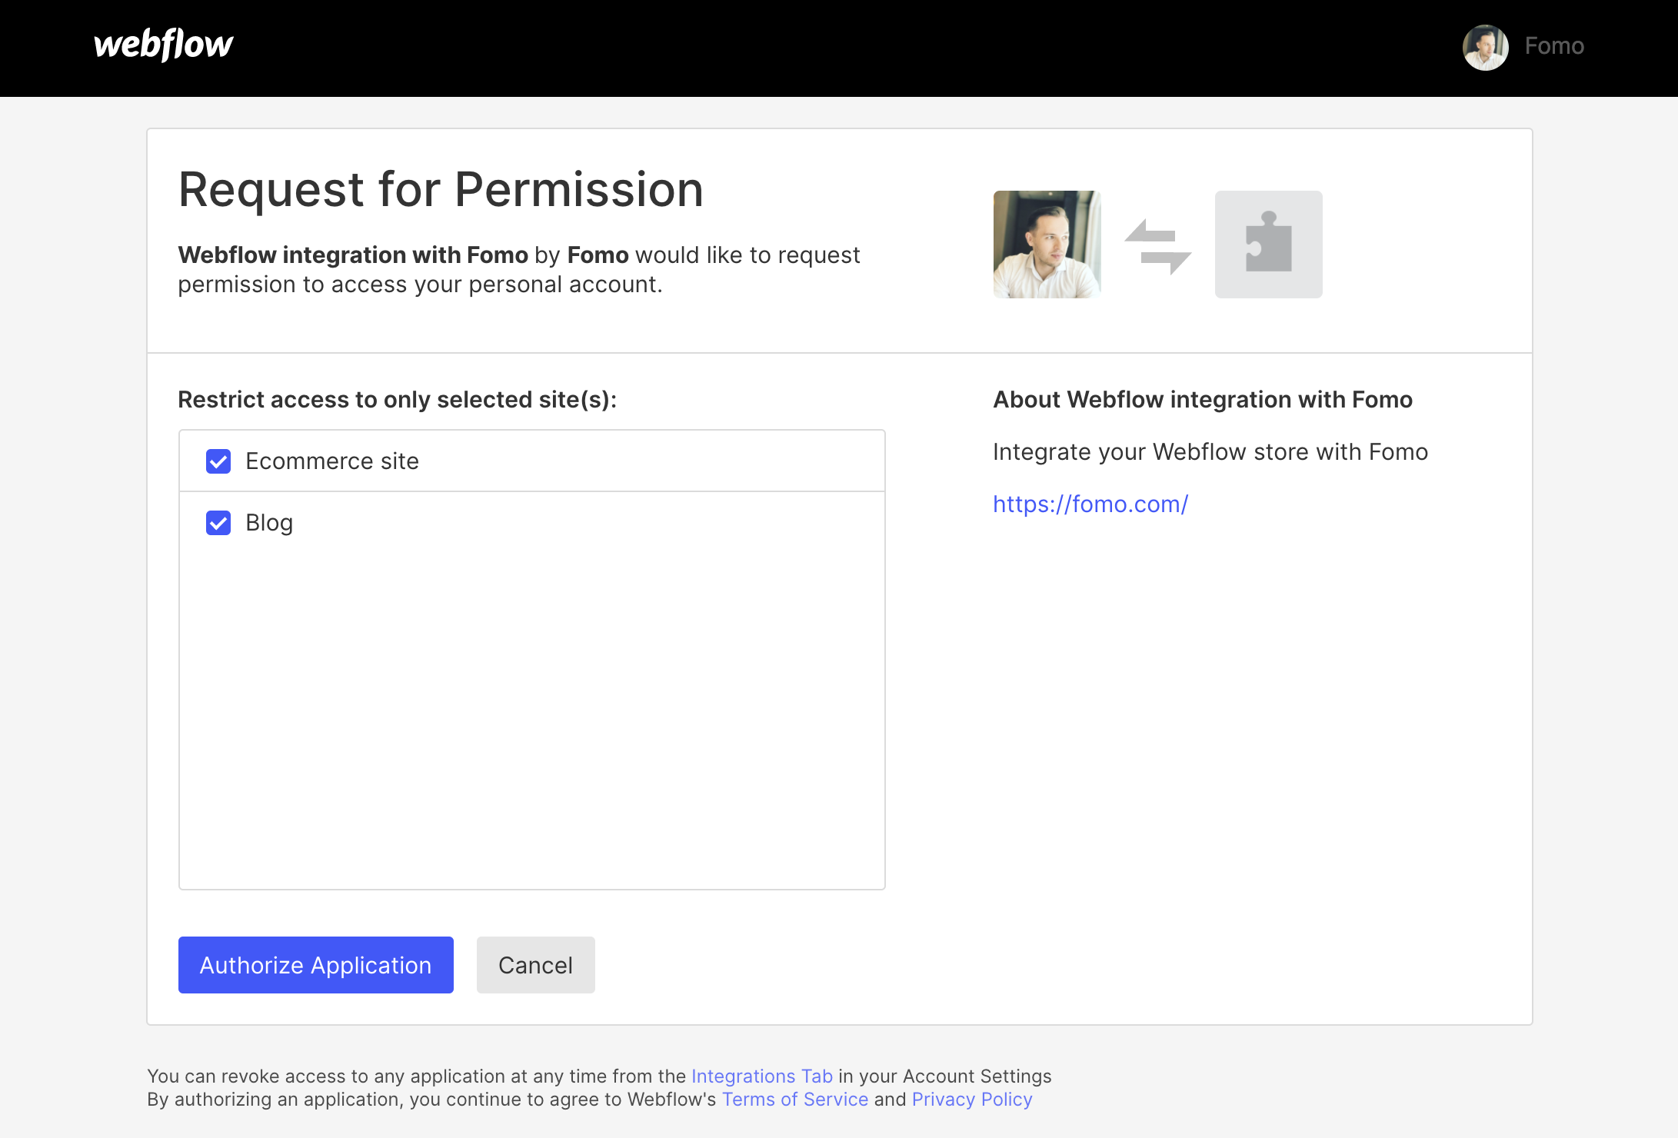Click the Fomo account name in the header

1554,46
